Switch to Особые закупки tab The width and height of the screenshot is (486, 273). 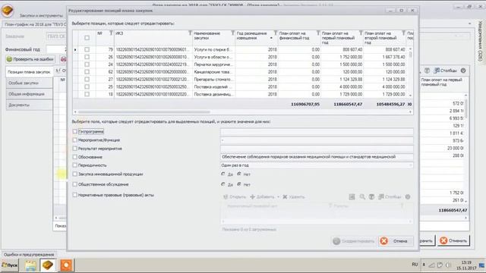(x=29, y=83)
